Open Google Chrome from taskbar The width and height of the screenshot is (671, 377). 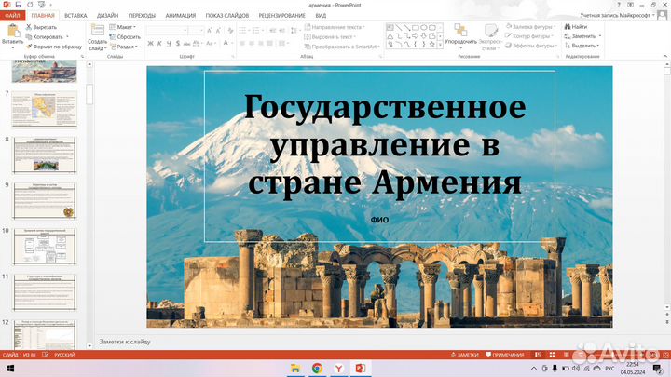(x=317, y=368)
